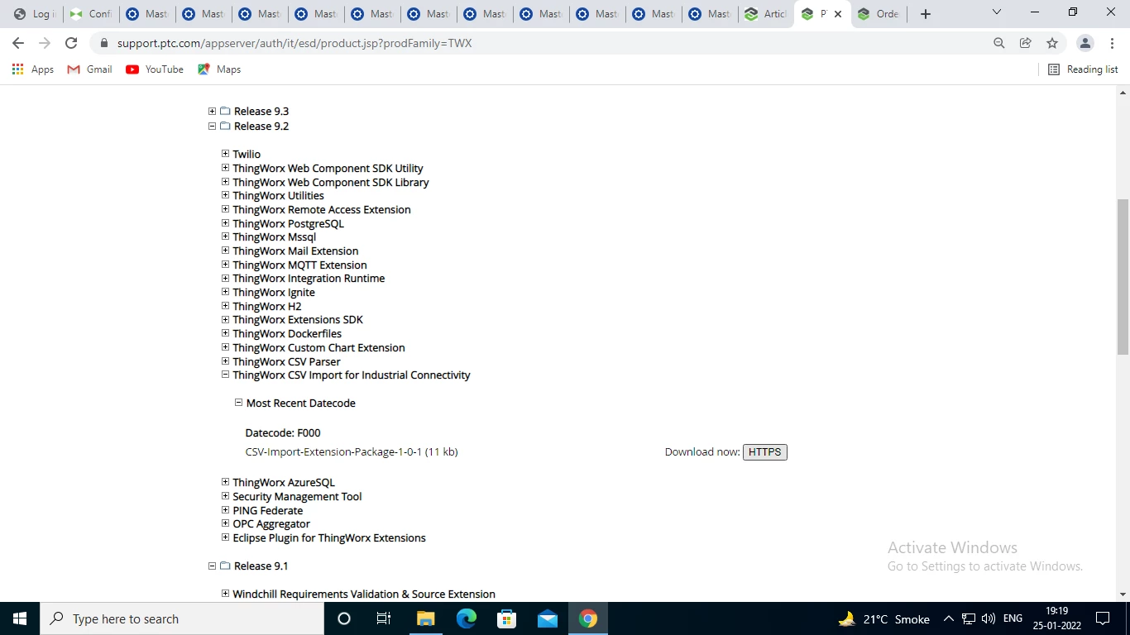Expand ThingWorx Integration Runtime
The width and height of the screenshot is (1130, 635).
(225, 278)
